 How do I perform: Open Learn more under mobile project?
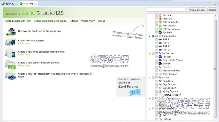click(24, 54)
